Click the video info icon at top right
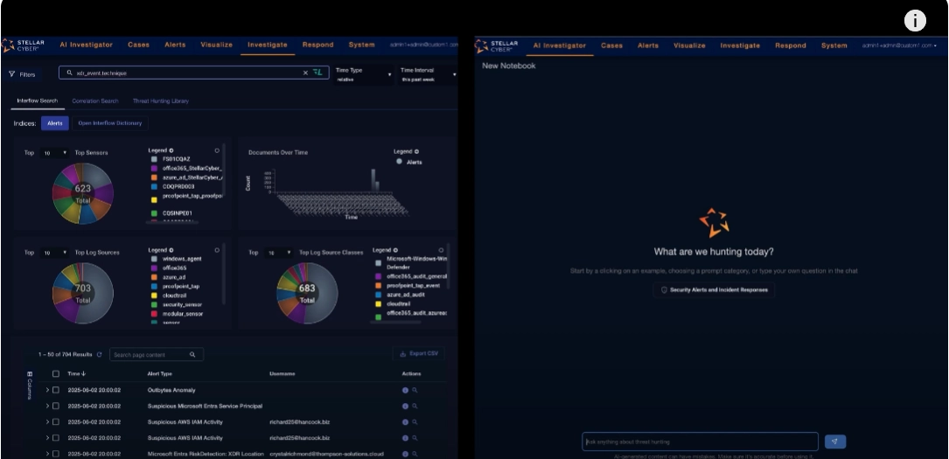Viewport: 949px width, 459px height. click(915, 21)
